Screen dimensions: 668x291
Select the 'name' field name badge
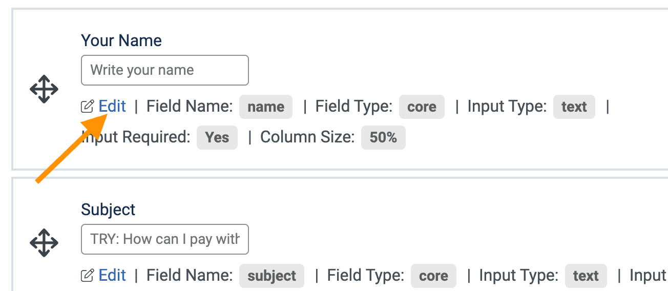pyautogui.click(x=266, y=107)
